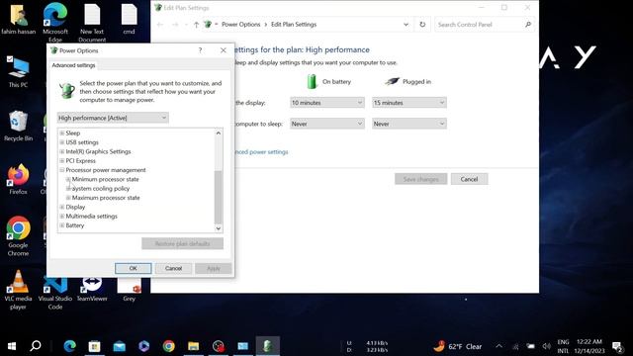Open Visual Studio Code desktop shortcut
Viewport: 633px width, 356px height.
(55, 293)
